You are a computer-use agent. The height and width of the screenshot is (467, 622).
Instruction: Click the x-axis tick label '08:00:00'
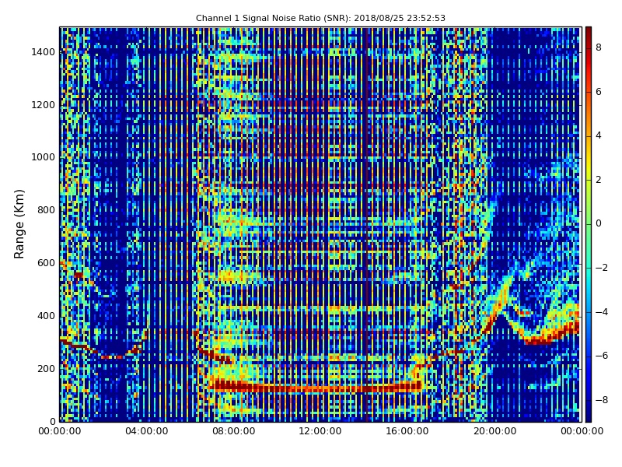coord(234,431)
